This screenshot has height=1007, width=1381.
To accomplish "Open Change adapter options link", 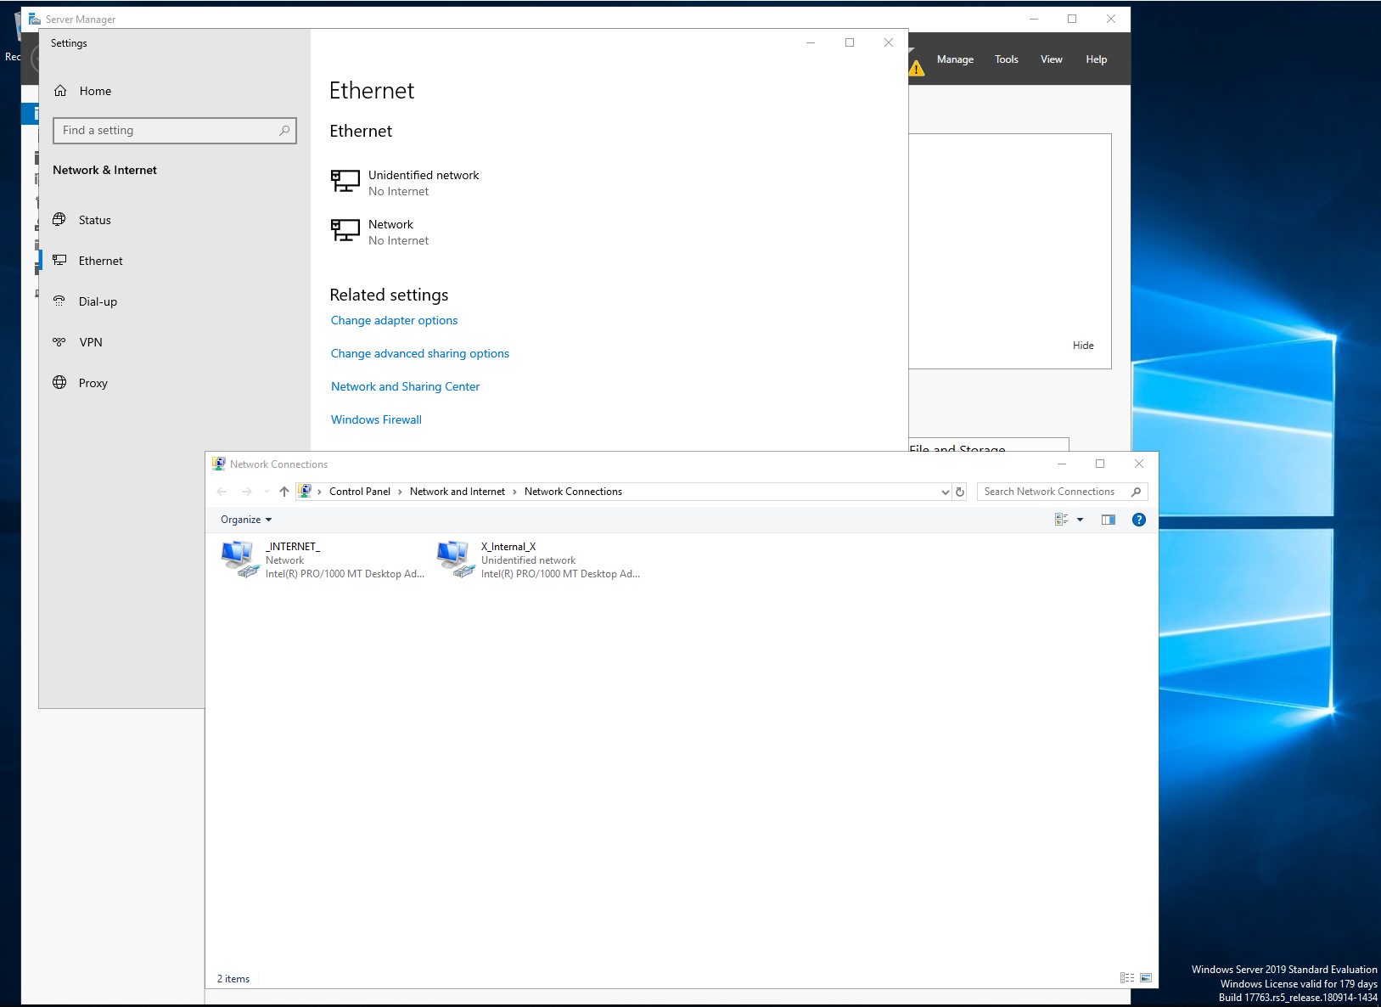I will (x=394, y=320).
